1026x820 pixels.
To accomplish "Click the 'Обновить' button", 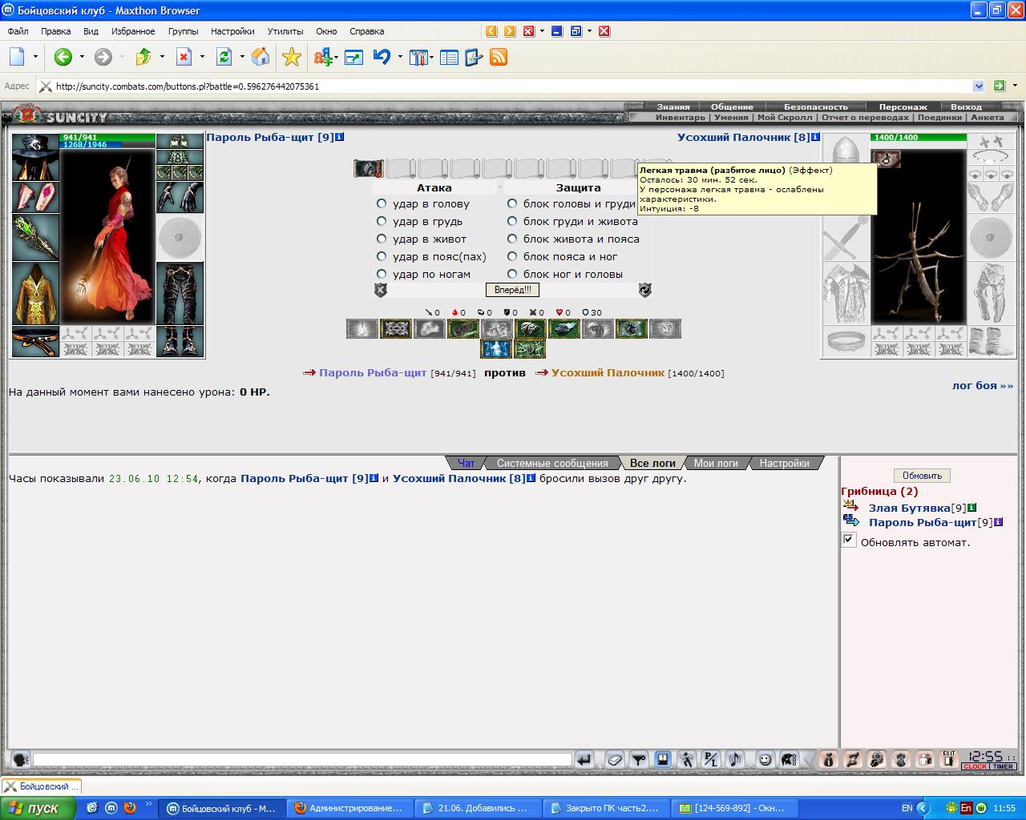I will (922, 476).
